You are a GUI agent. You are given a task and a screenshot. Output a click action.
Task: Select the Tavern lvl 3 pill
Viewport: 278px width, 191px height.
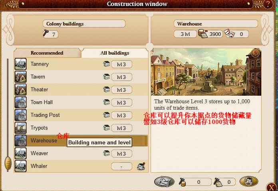coord(121,77)
